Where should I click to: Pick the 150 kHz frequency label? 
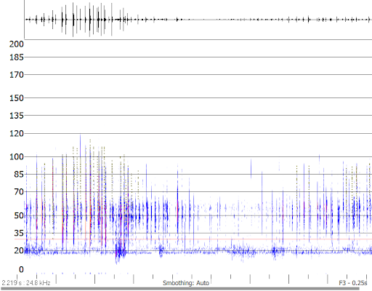17,98
